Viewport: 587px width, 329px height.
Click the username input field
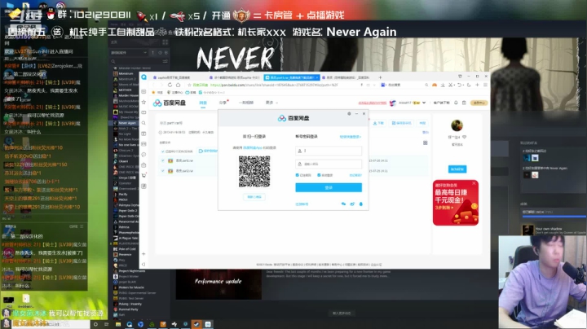pos(329,151)
